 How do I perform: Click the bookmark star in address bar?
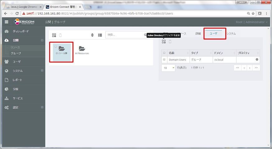(253, 14)
